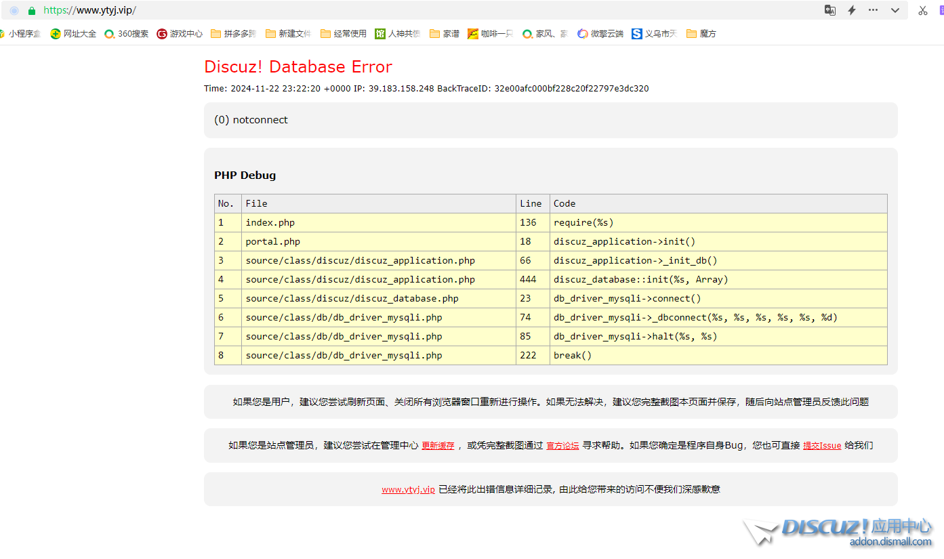This screenshot has width=944, height=559.
Task: Expand the 经常使用 bookmark folder
Action: pos(344,34)
